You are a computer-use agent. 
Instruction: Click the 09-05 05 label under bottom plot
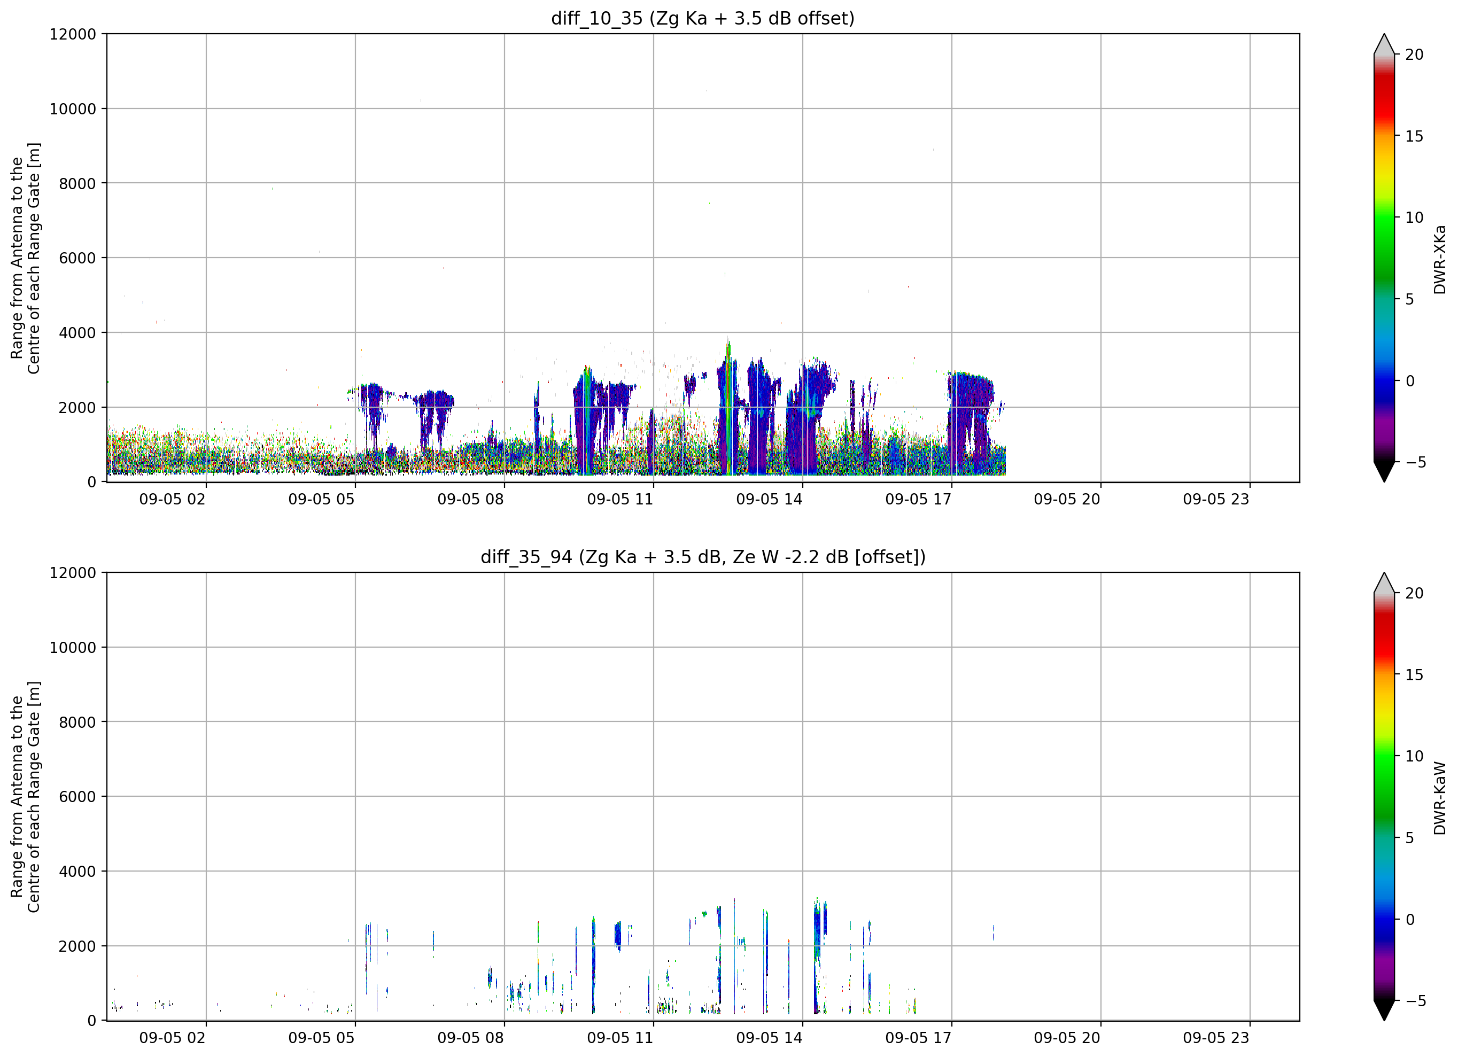pos(321,1038)
